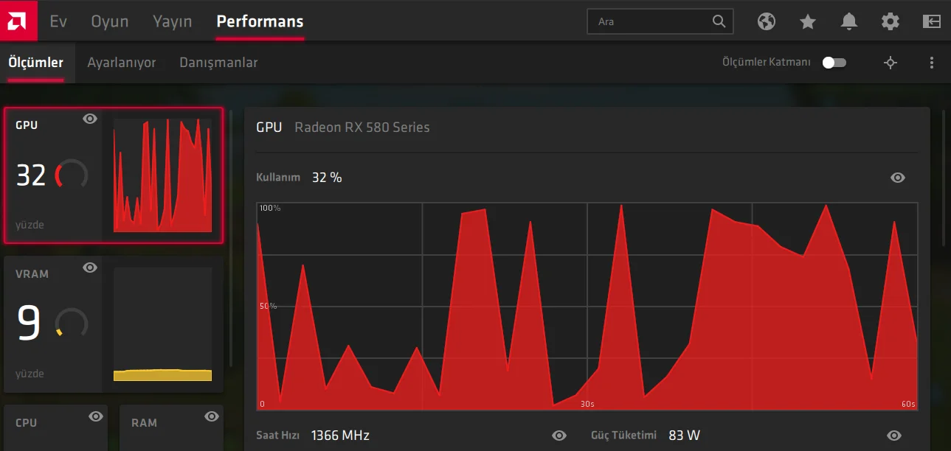Click the sidebar panel toggle icon
The width and height of the screenshot is (951, 451).
pos(932,21)
